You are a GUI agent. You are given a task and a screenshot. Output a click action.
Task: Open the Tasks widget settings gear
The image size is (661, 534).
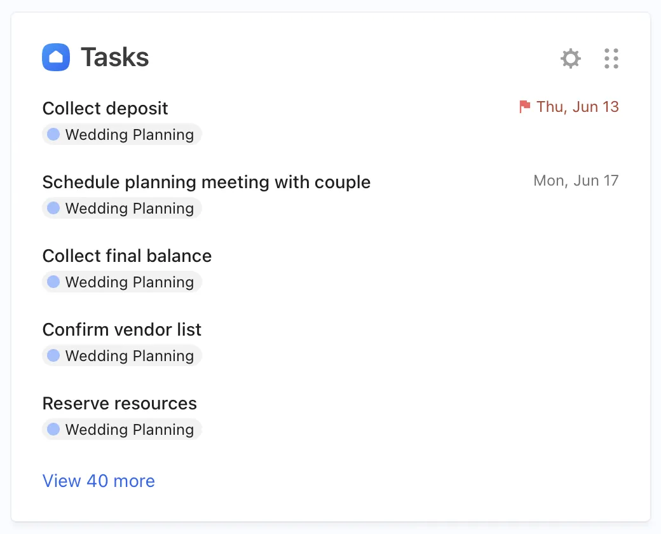570,58
